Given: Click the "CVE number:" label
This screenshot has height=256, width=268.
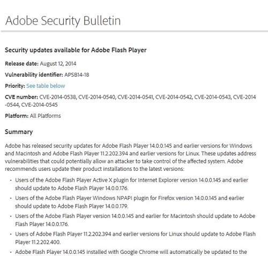Looking at the screenshot, I should pos(21,97).
